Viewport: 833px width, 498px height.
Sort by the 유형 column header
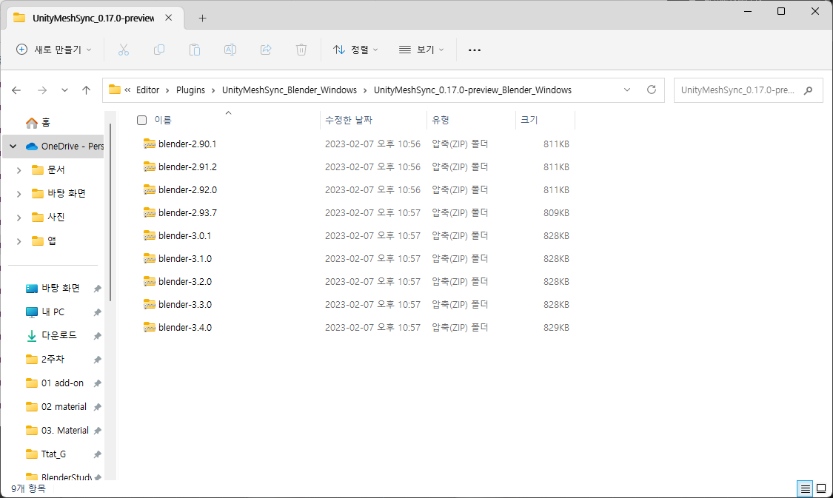pos(440,120)
